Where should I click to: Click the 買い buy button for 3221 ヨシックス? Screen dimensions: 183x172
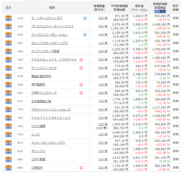pyautogui.click(x=9, y=41)
